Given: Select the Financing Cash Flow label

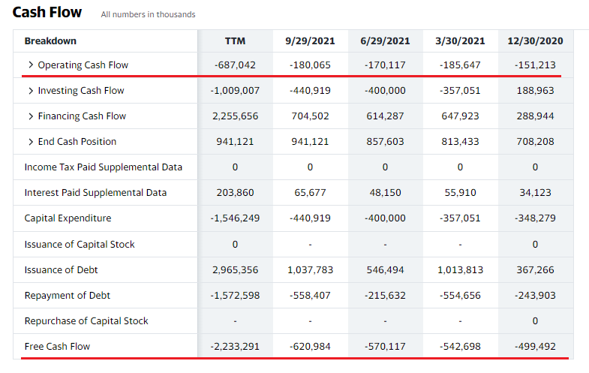Looking at the screenshot, I should coord(82,116).
